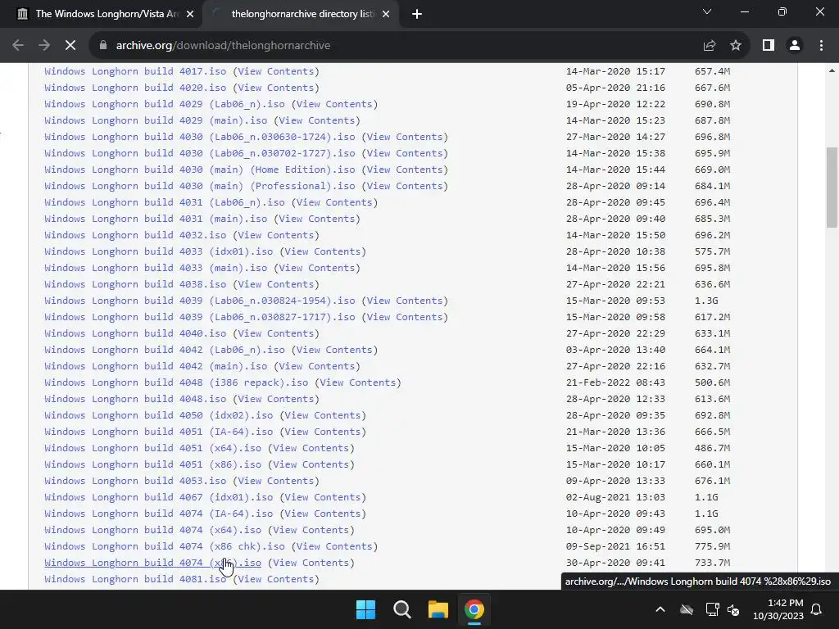Download build 4051 (IA-64).iso
This screenshot has width=839, height=629.
159,432
